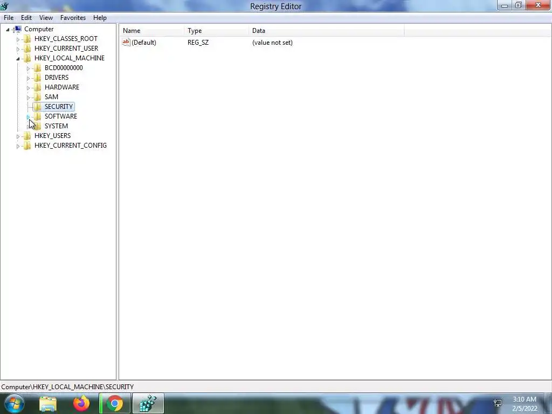The image size is (552, 414).
Task: Close the Registry Editor window
Action: point(539,5)
